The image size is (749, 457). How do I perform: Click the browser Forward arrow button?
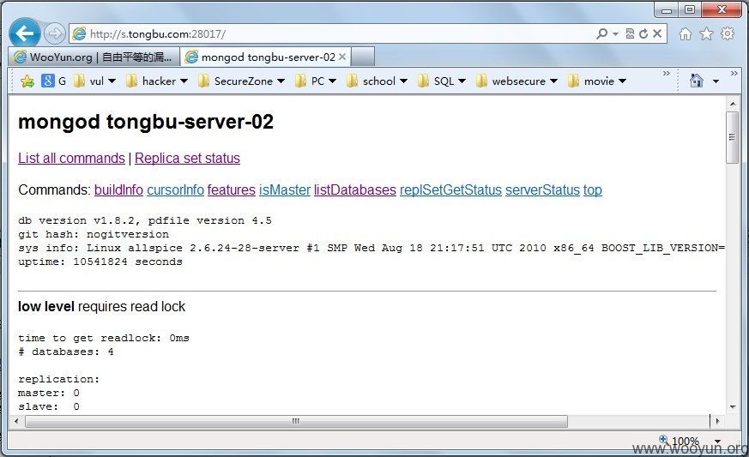pyautogui.click(x=54, y=34)
